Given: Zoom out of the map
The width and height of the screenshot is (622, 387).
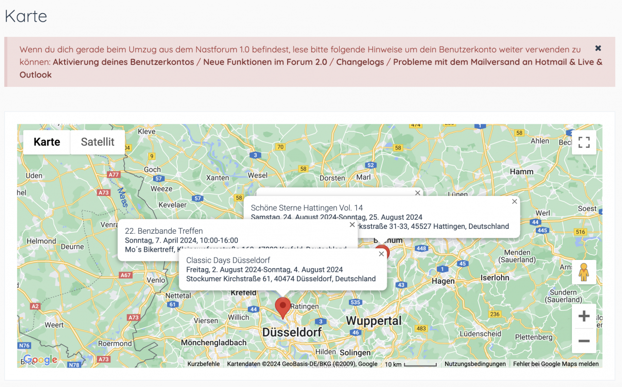Looking at the screenshot, I should 584,341.
